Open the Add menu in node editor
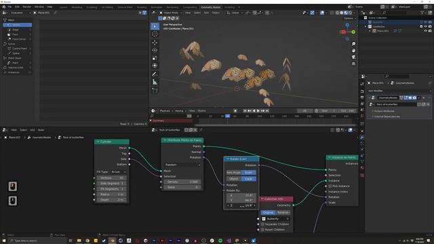 pos(33,130)
